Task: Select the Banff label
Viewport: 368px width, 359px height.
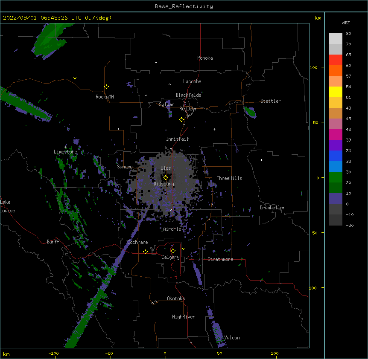Action: pyautogui.click(x=53, y=242)
